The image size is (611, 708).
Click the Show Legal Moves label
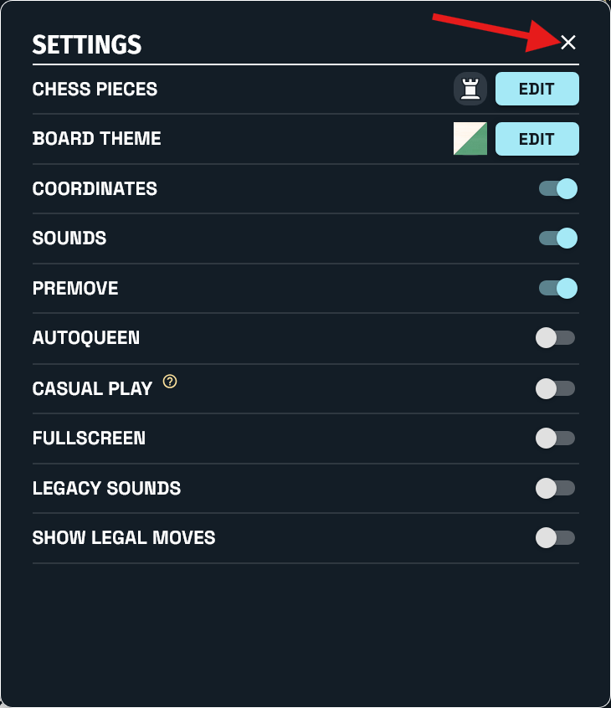(x=124, y=538)
